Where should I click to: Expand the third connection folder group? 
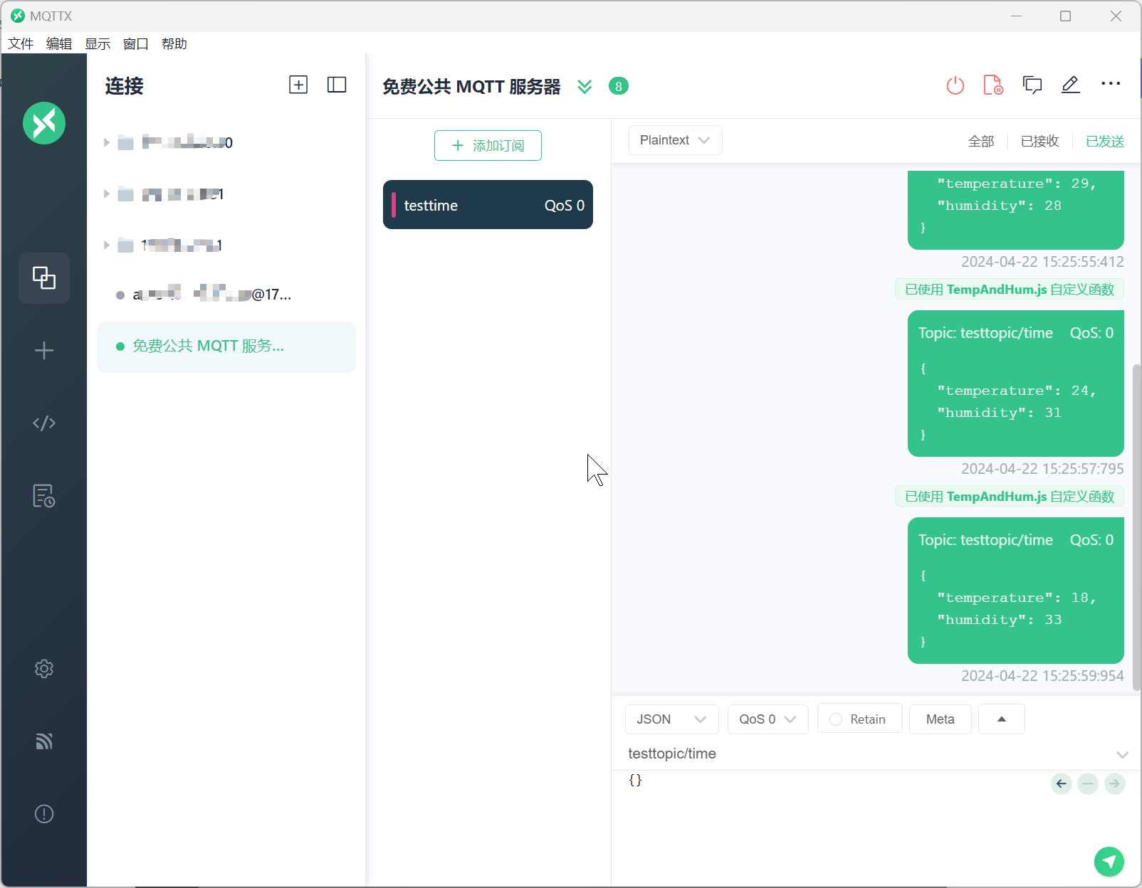107,245
